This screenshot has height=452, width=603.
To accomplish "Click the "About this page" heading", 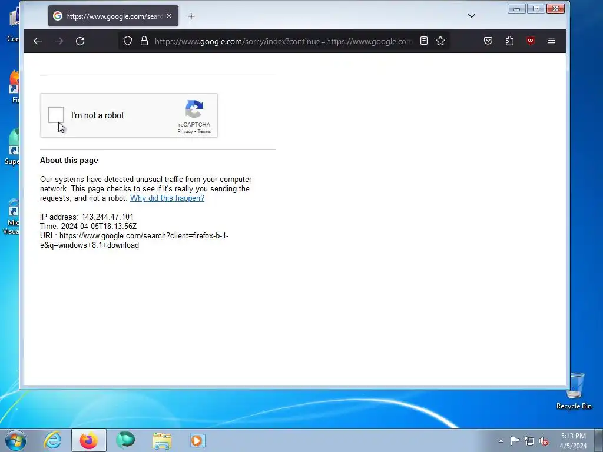I will [x=69, y=160].
